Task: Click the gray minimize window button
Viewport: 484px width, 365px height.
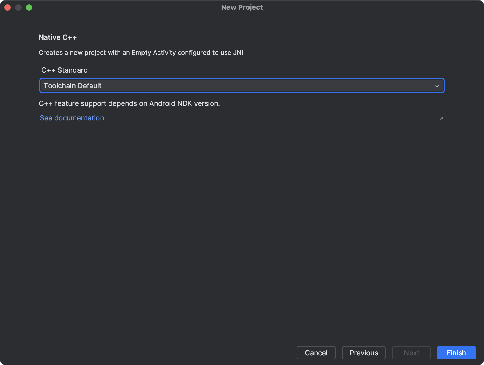Action: pos(18,8)
